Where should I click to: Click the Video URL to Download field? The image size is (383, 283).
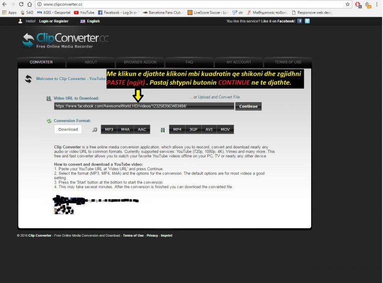coord(144,106)
